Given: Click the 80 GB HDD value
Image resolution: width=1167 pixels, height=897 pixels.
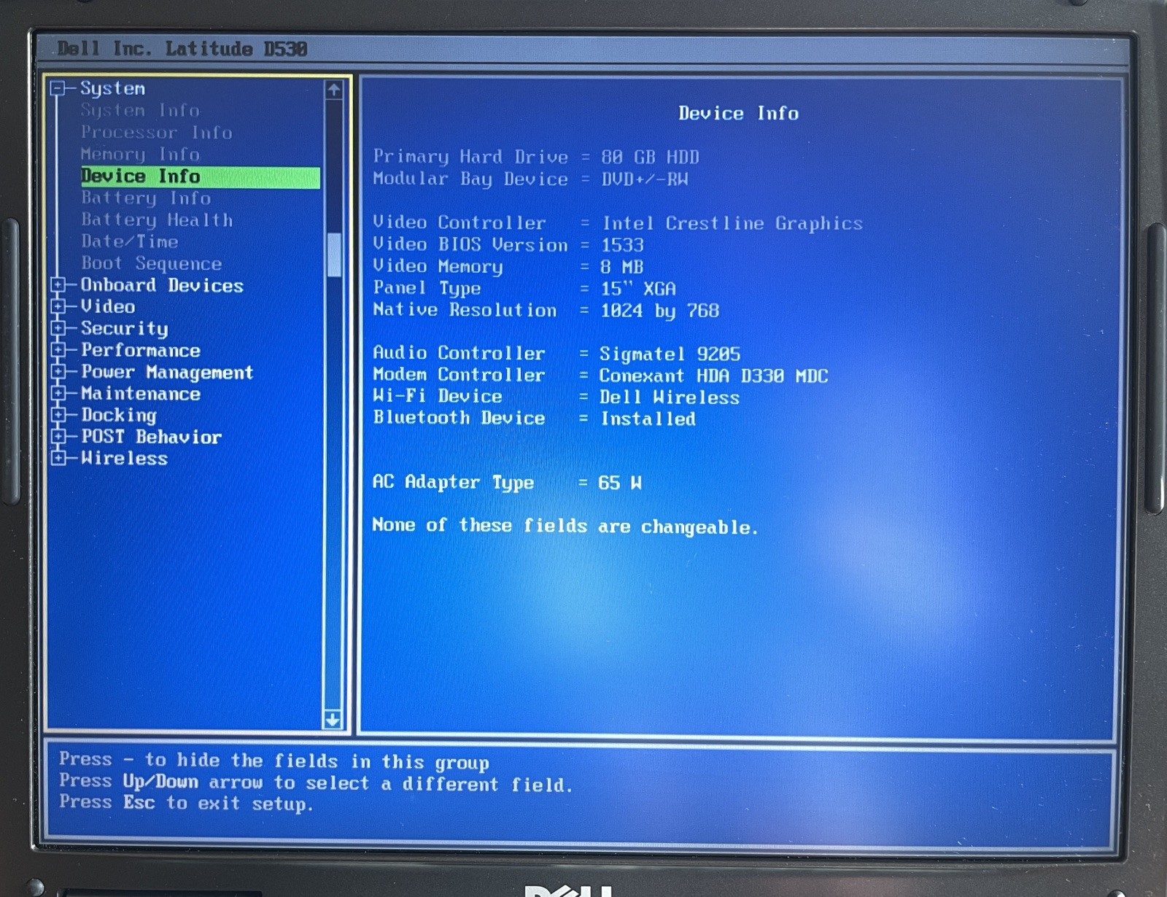Looking at the screenshot, I should (x=649, y=158).
